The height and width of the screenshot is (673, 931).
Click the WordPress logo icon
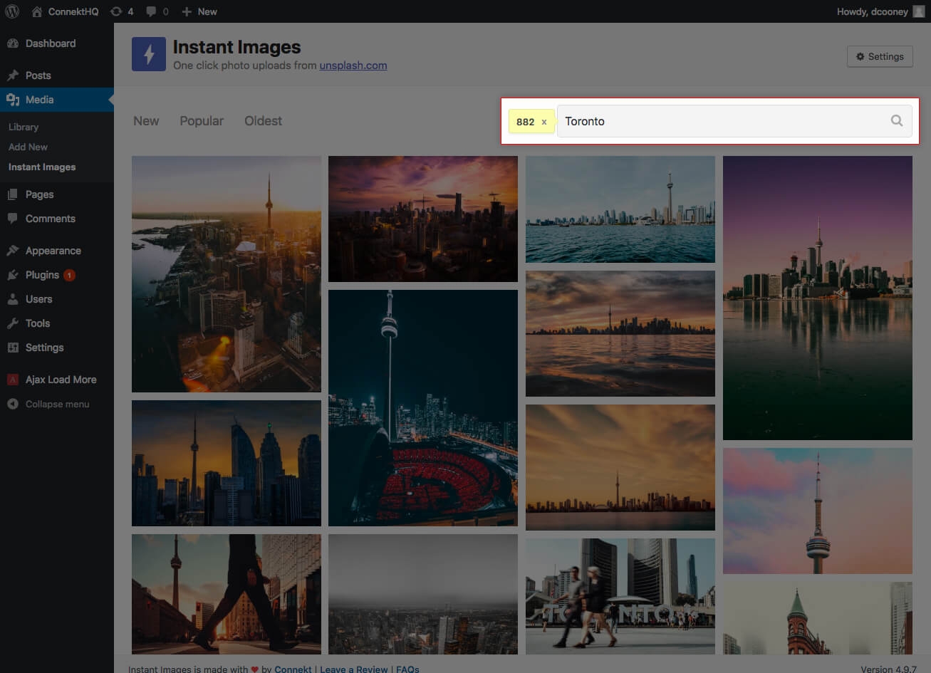[12, 11]
